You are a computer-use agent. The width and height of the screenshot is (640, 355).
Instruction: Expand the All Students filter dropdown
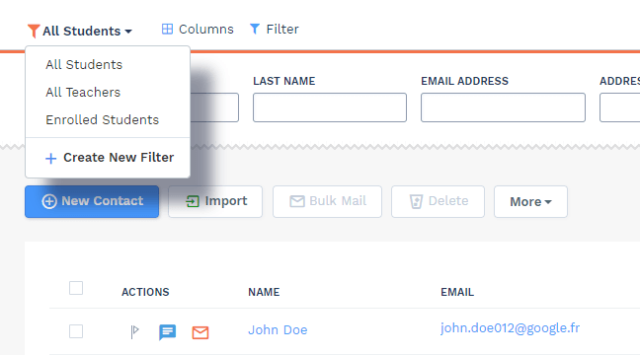point(80,31)
